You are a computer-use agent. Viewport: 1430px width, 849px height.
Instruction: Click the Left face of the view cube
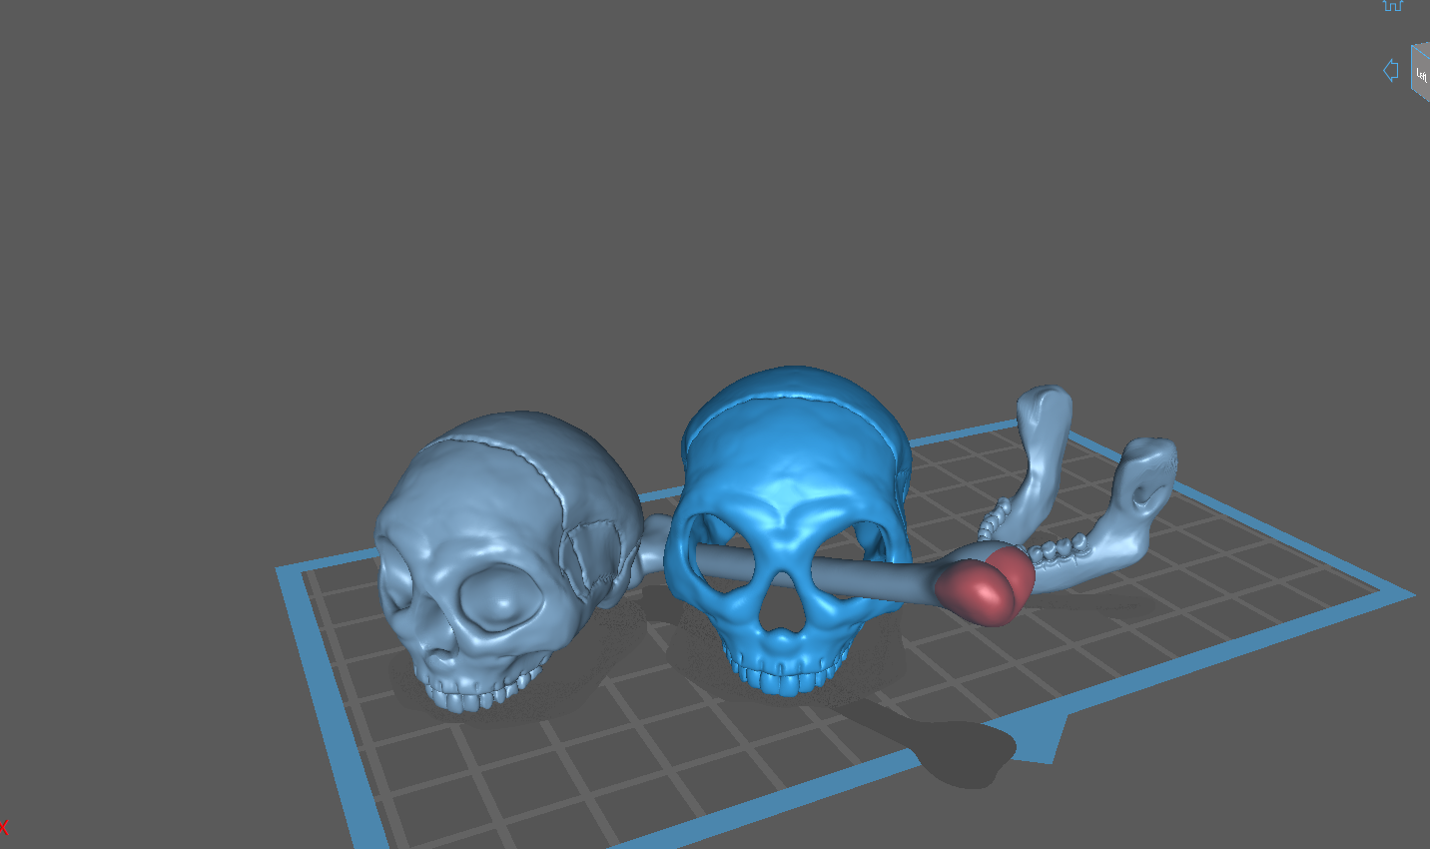coord(1421,73)
